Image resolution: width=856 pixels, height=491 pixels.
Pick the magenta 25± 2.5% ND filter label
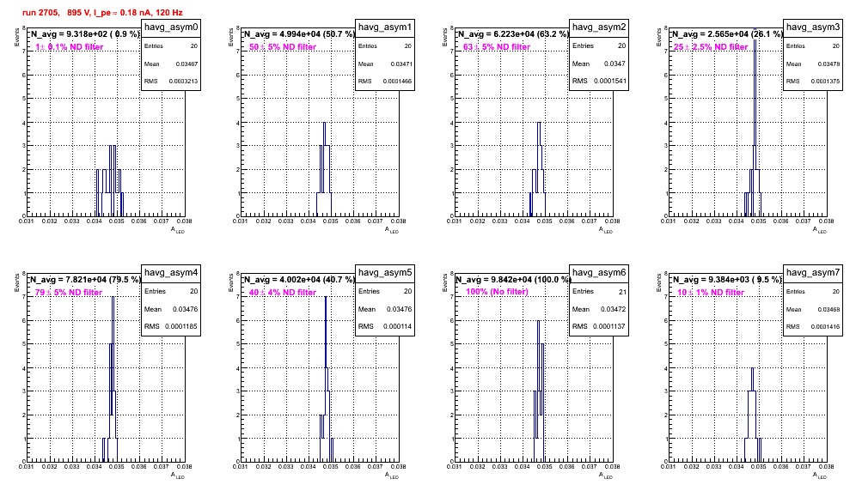pos(711,47)
